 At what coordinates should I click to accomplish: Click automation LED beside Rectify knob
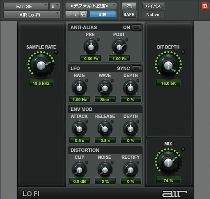[x=138, y=162]
